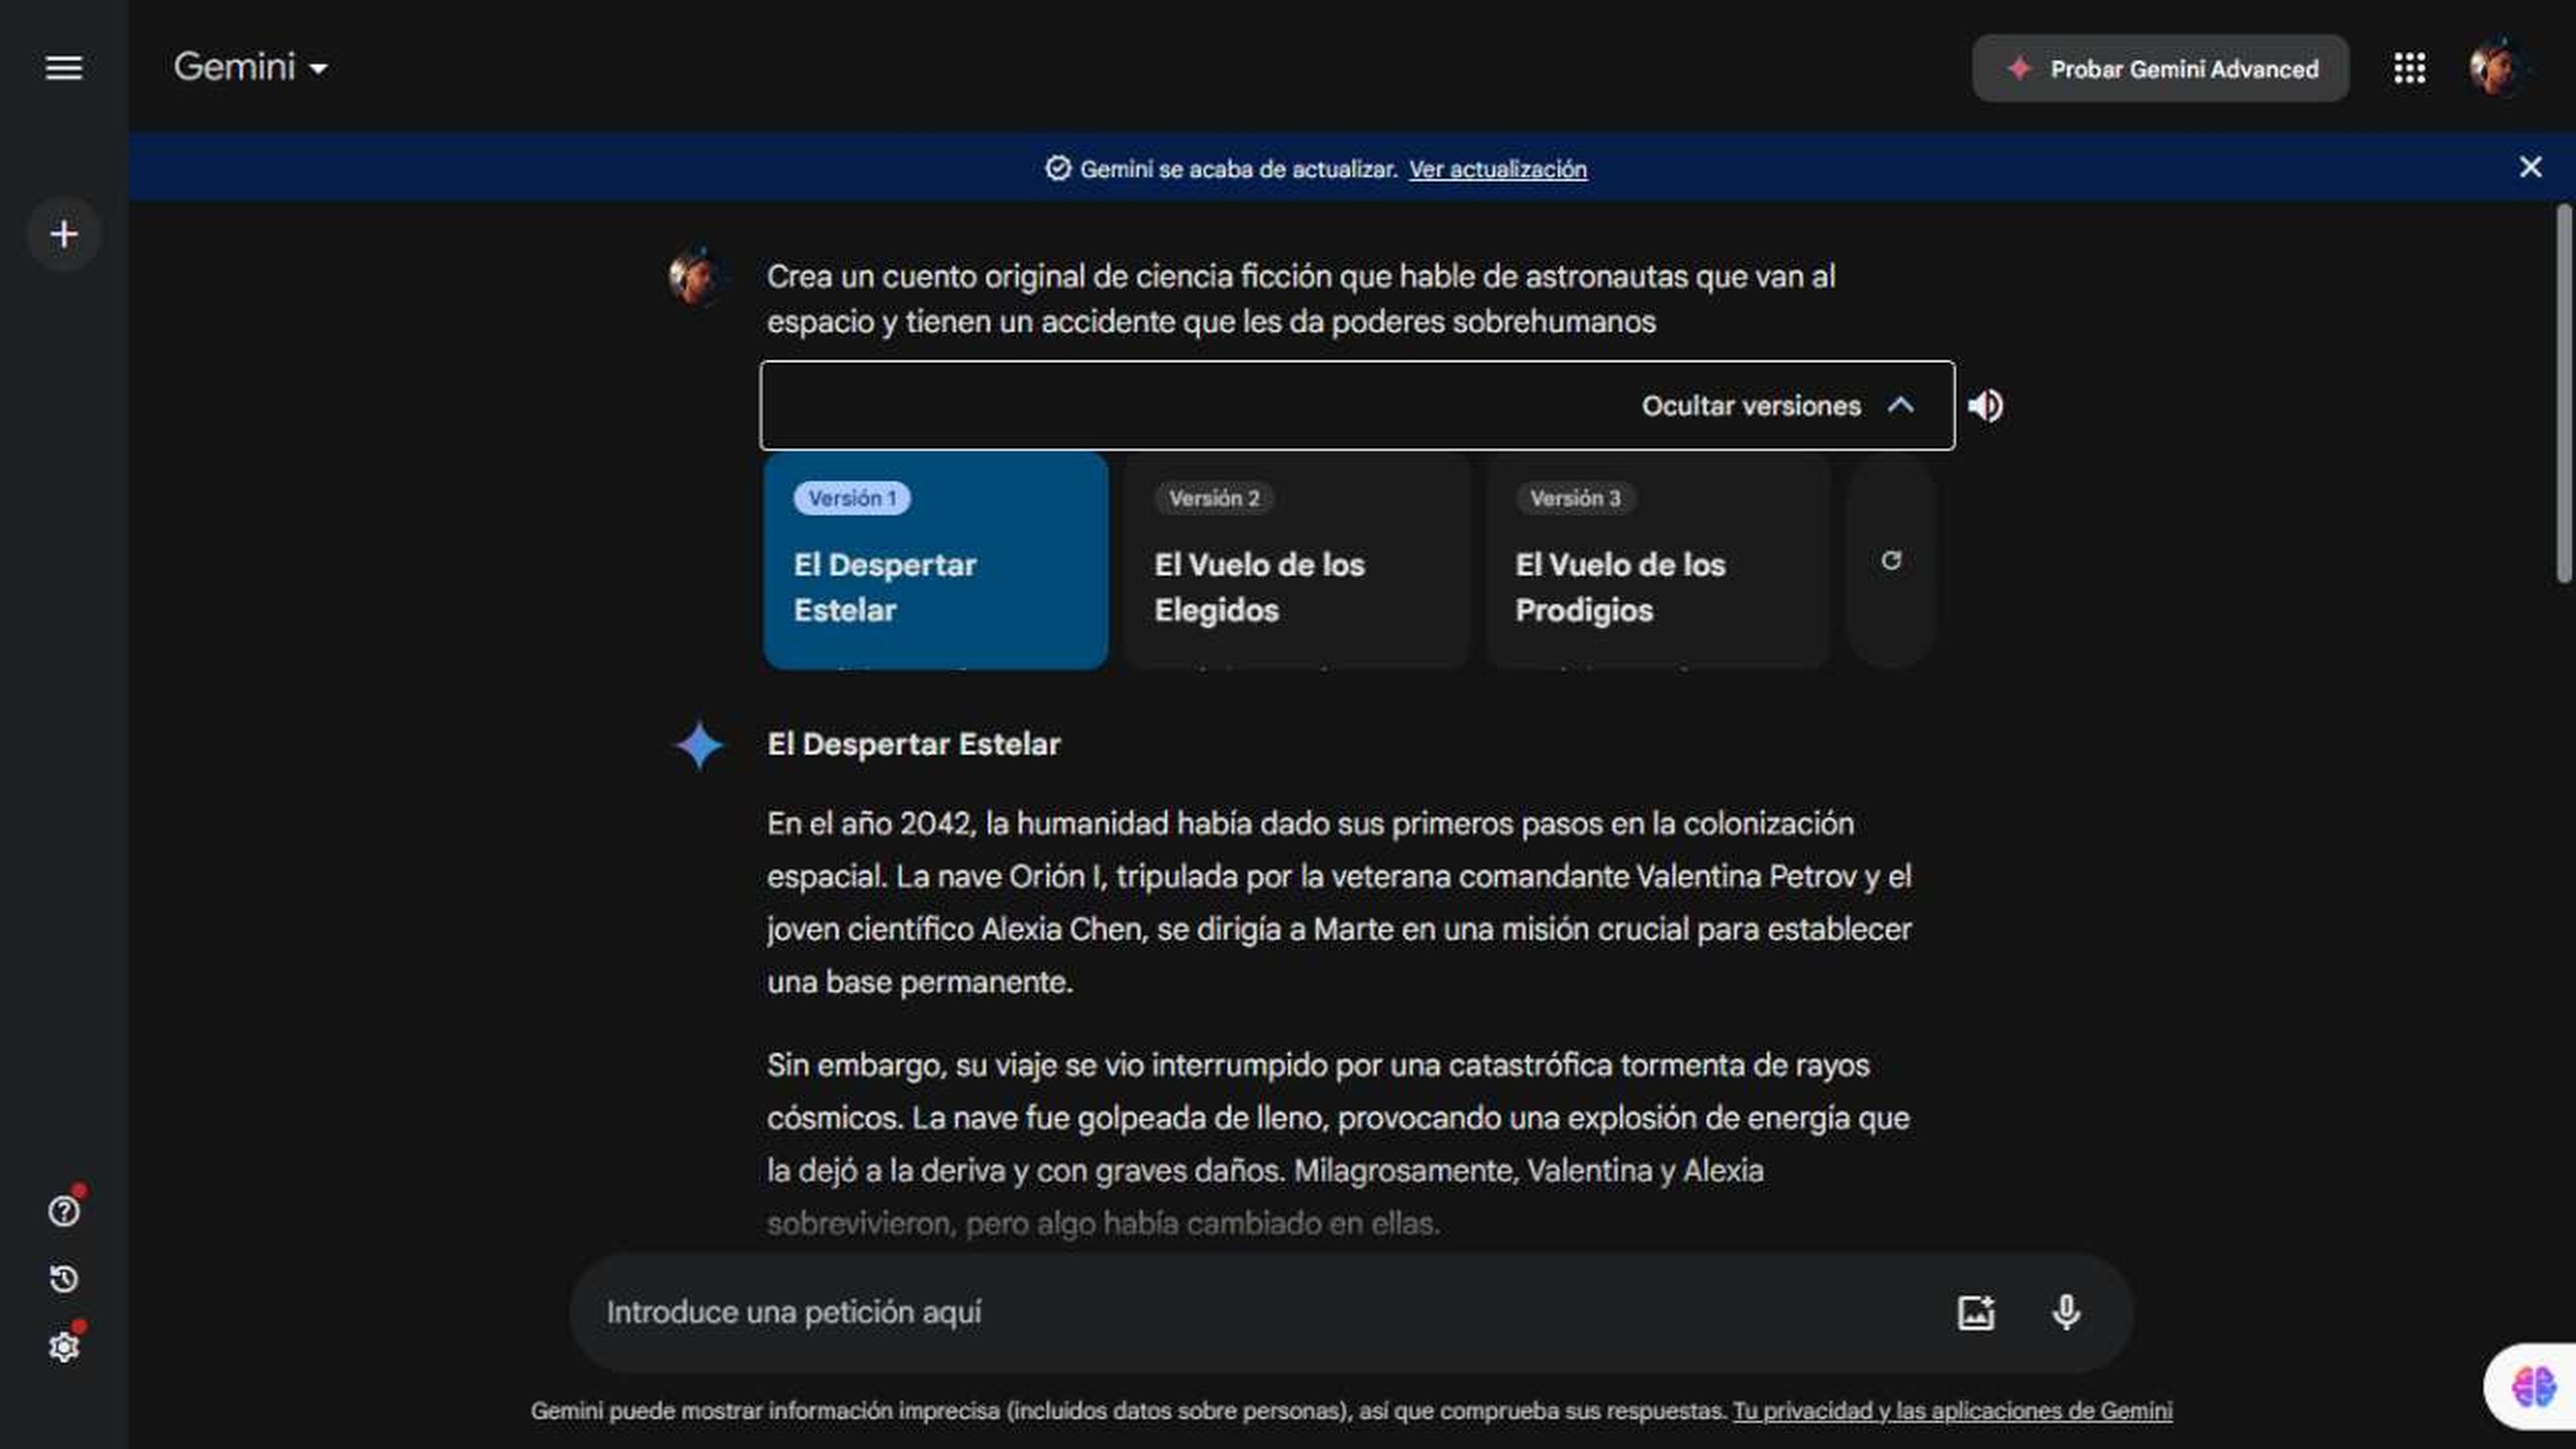This screenshot has height=1449, width=2576.
Task: Open Tu privacidad y las aplicaciones link
Action: [x=1952, y=1410]
